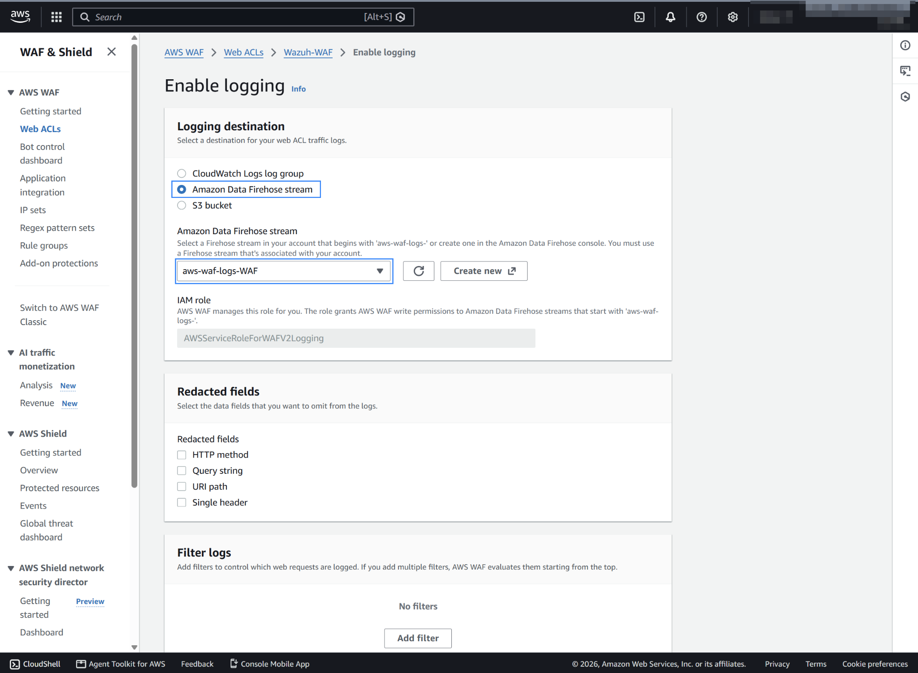918x673 pixels.
Task: Close the WAF & Shield navigation panel
Action: [x=112, y=52]
